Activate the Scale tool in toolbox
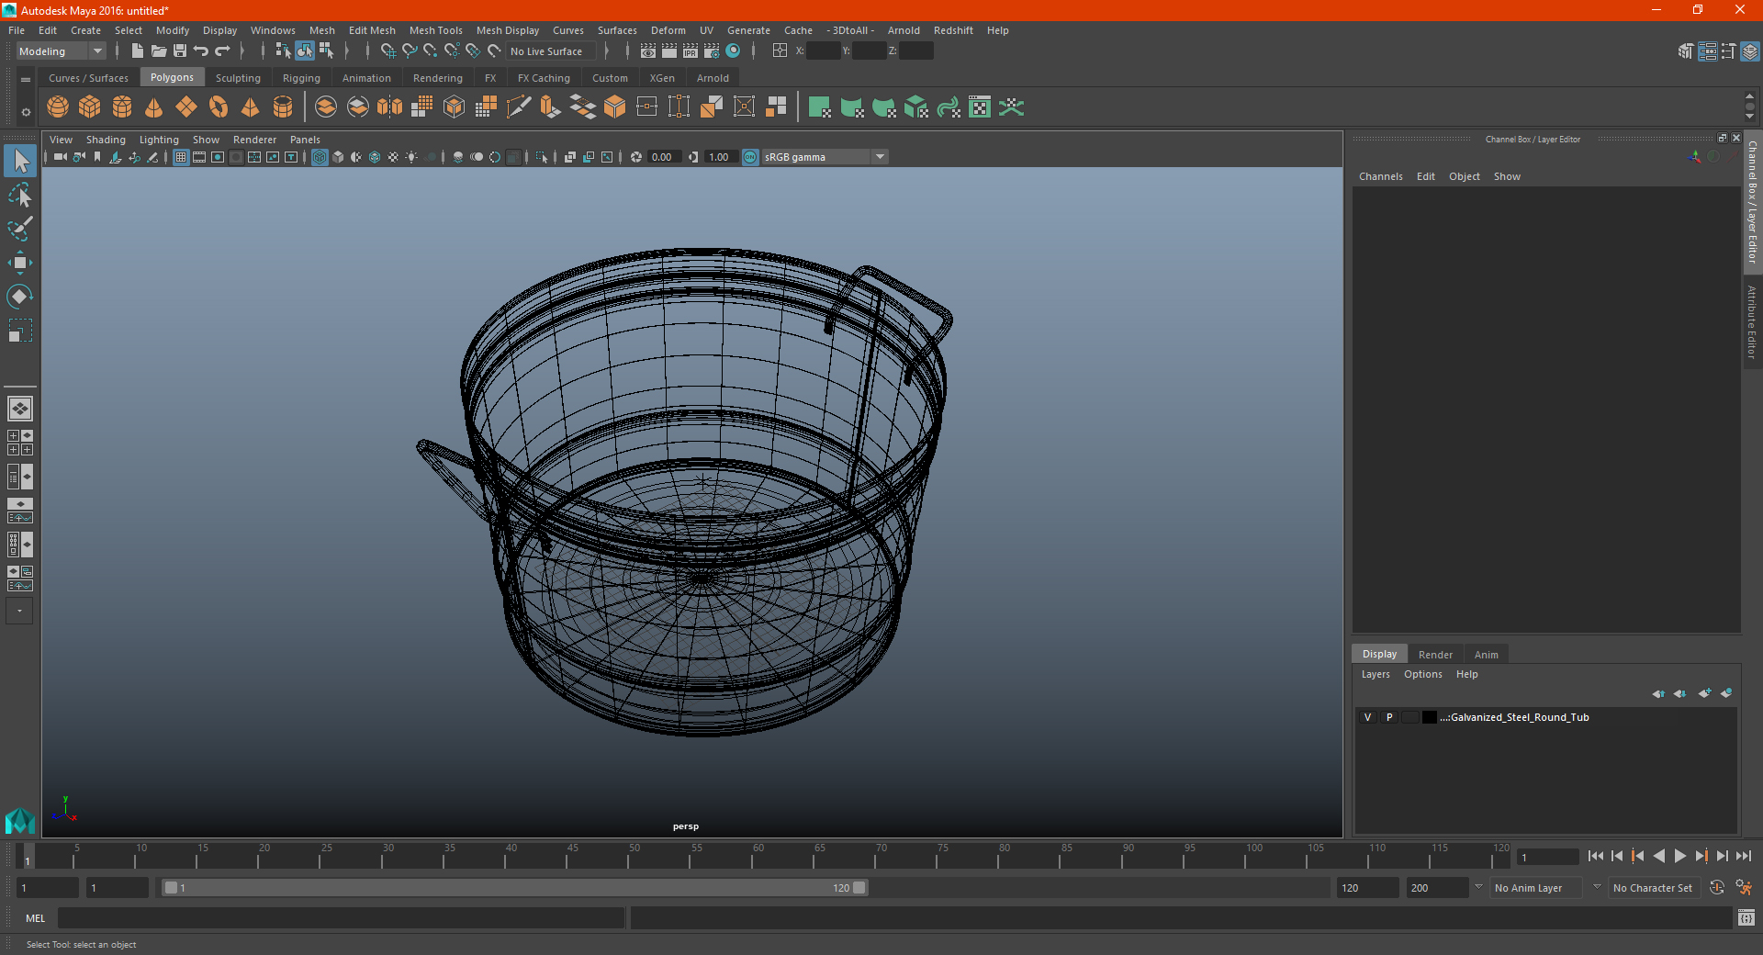Screen dimensions: 1763x955 click(x=20, y=331)
